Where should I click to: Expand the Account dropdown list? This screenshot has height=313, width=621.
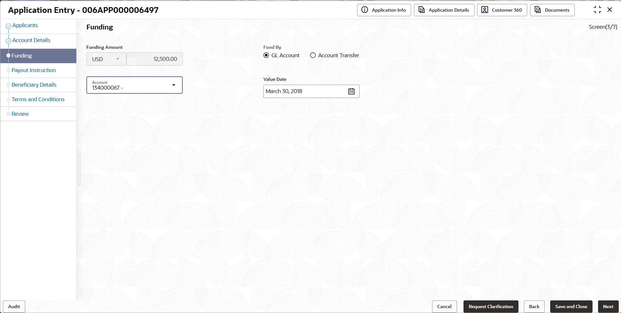(174, 85)
